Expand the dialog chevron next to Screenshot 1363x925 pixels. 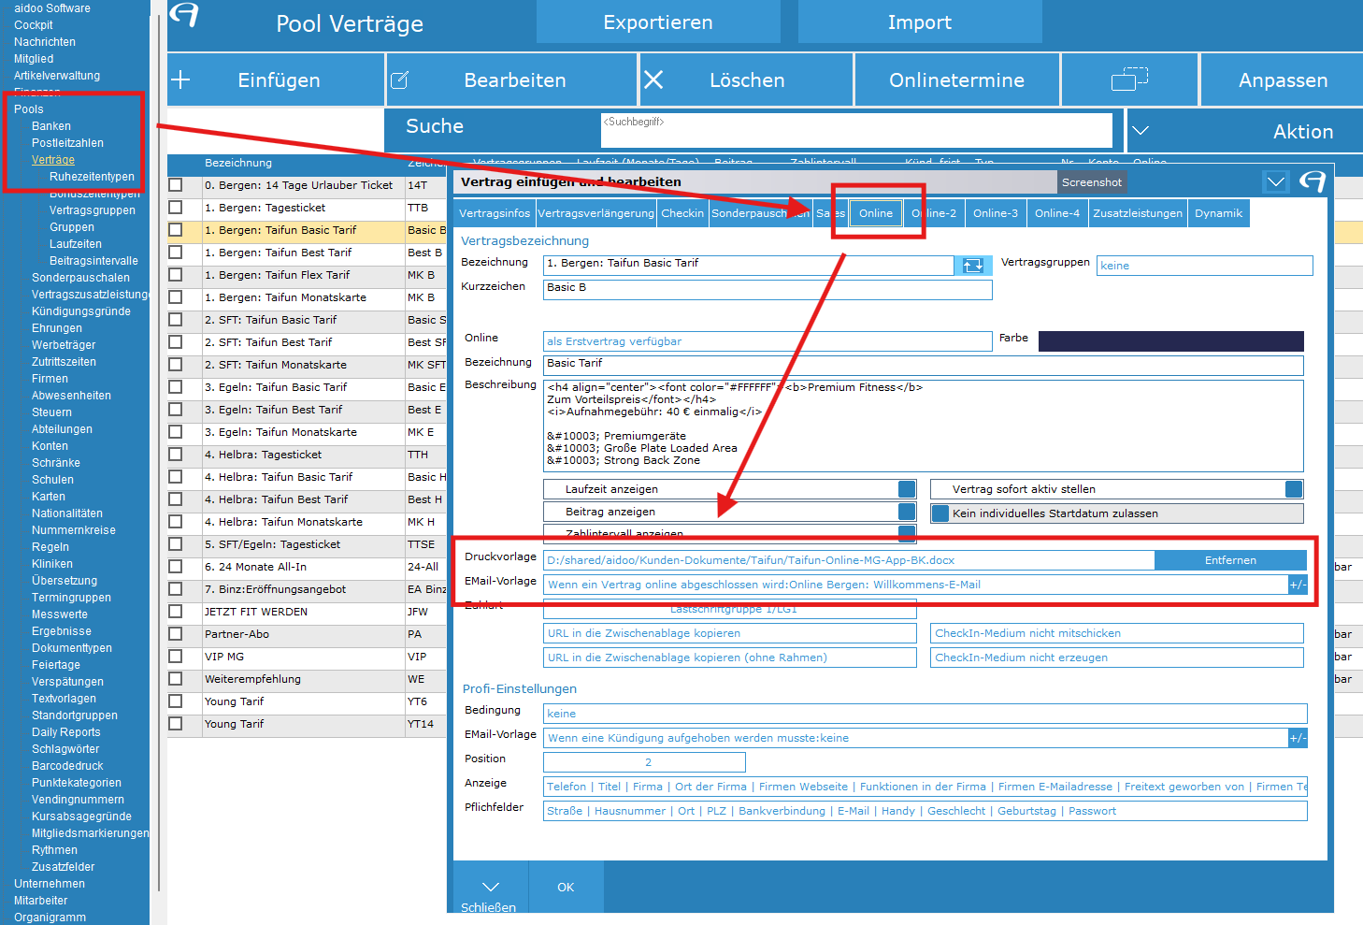point(1275,181)
